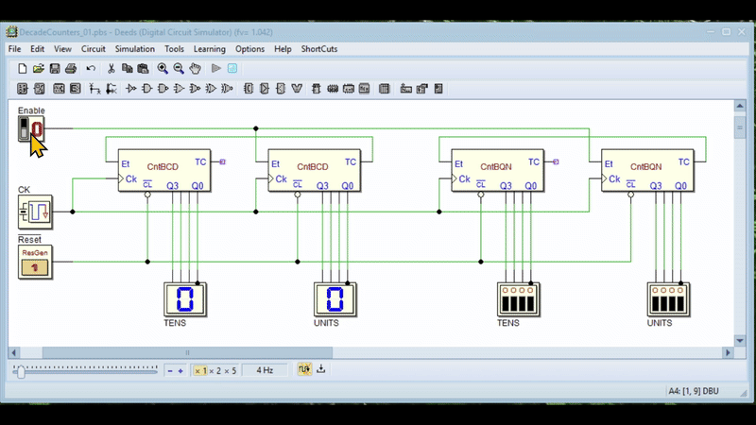Select the BCD UNITS seven-segment display
The width and height of the screenshot is (756, 425).
(335, 299)
